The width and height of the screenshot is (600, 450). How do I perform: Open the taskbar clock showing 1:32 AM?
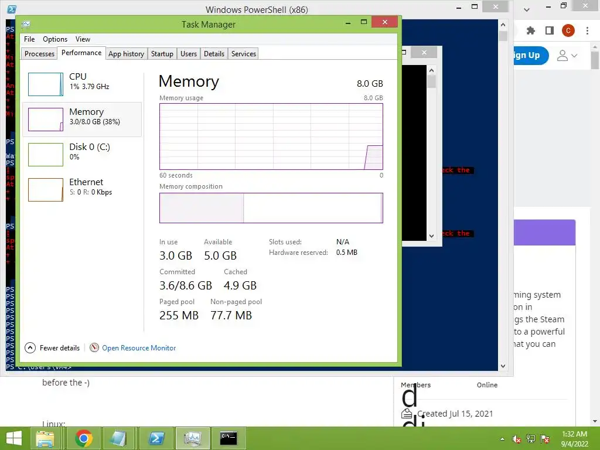coord(574,439)
